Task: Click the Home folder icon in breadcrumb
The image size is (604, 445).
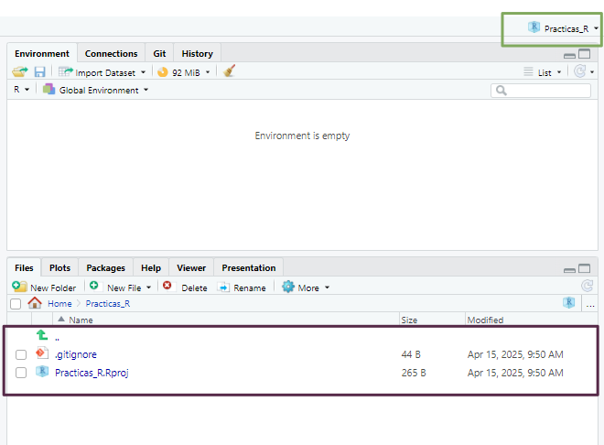Action: (x=35, y=303)
